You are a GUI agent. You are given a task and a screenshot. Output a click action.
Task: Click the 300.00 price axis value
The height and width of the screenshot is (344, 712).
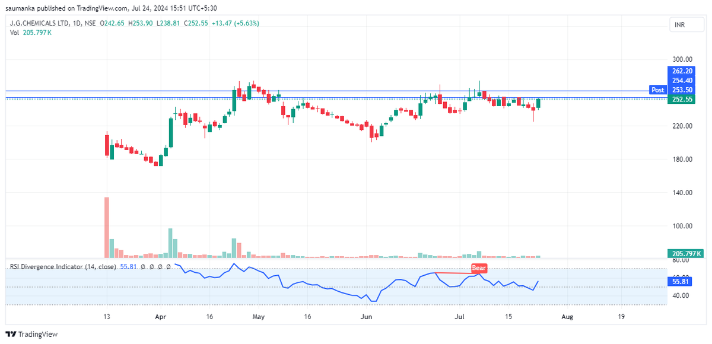[x=683, y=59]
